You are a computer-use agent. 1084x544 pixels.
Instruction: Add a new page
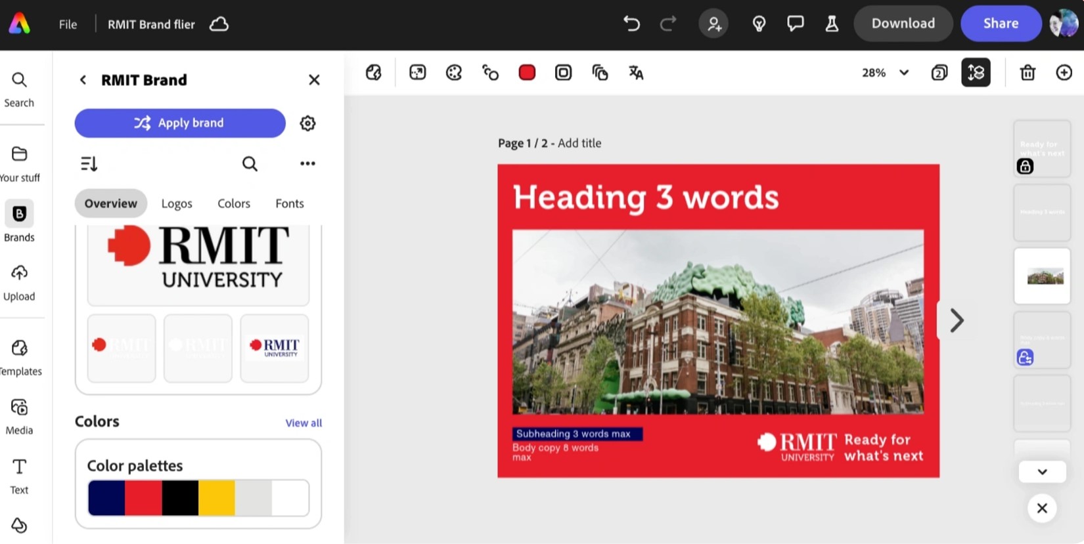point(1064,73)
